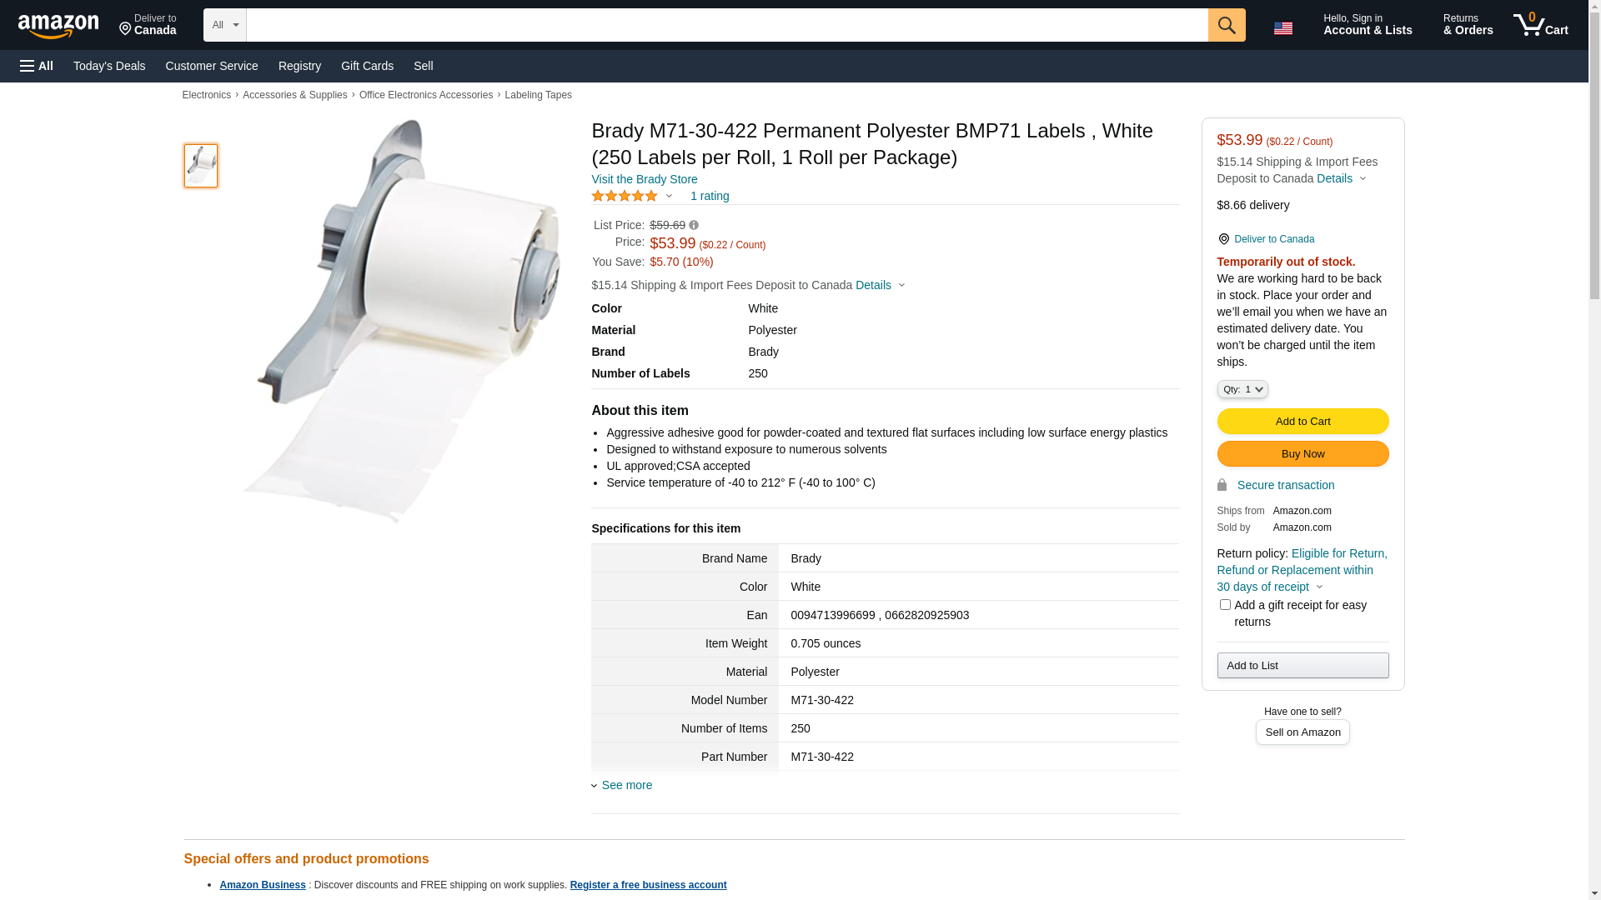The height and width of the screenshot is (900, 1601).
Task: Open the shopping cart icon
Action: 1540,25
